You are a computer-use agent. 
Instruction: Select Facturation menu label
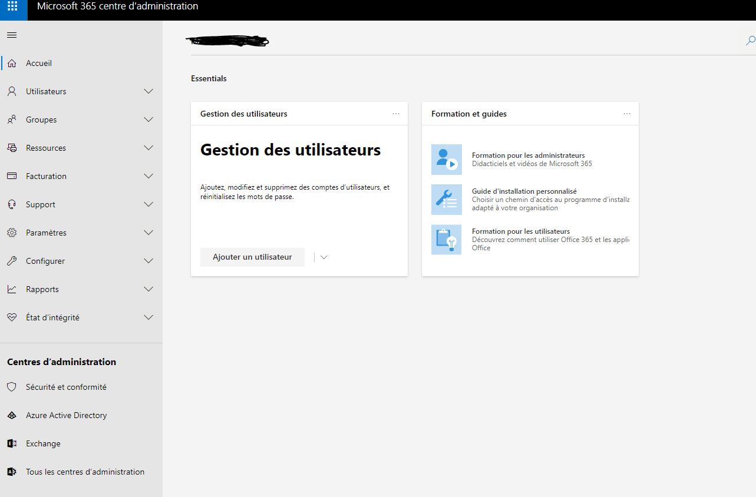[46, 176]
